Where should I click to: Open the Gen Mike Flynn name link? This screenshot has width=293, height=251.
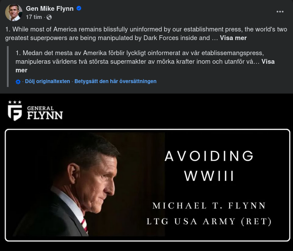pos(50,9)
